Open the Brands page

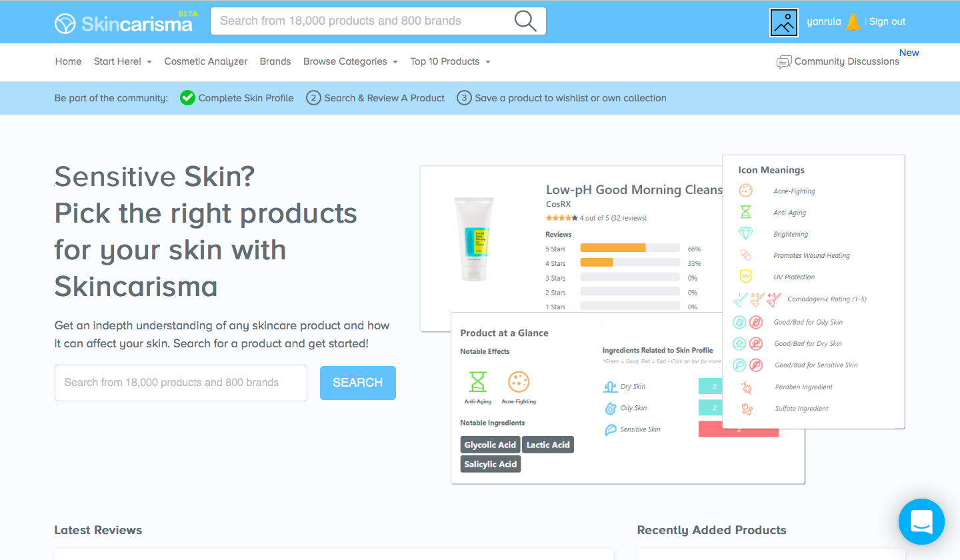pyautogui.click(x=275, y=61)
